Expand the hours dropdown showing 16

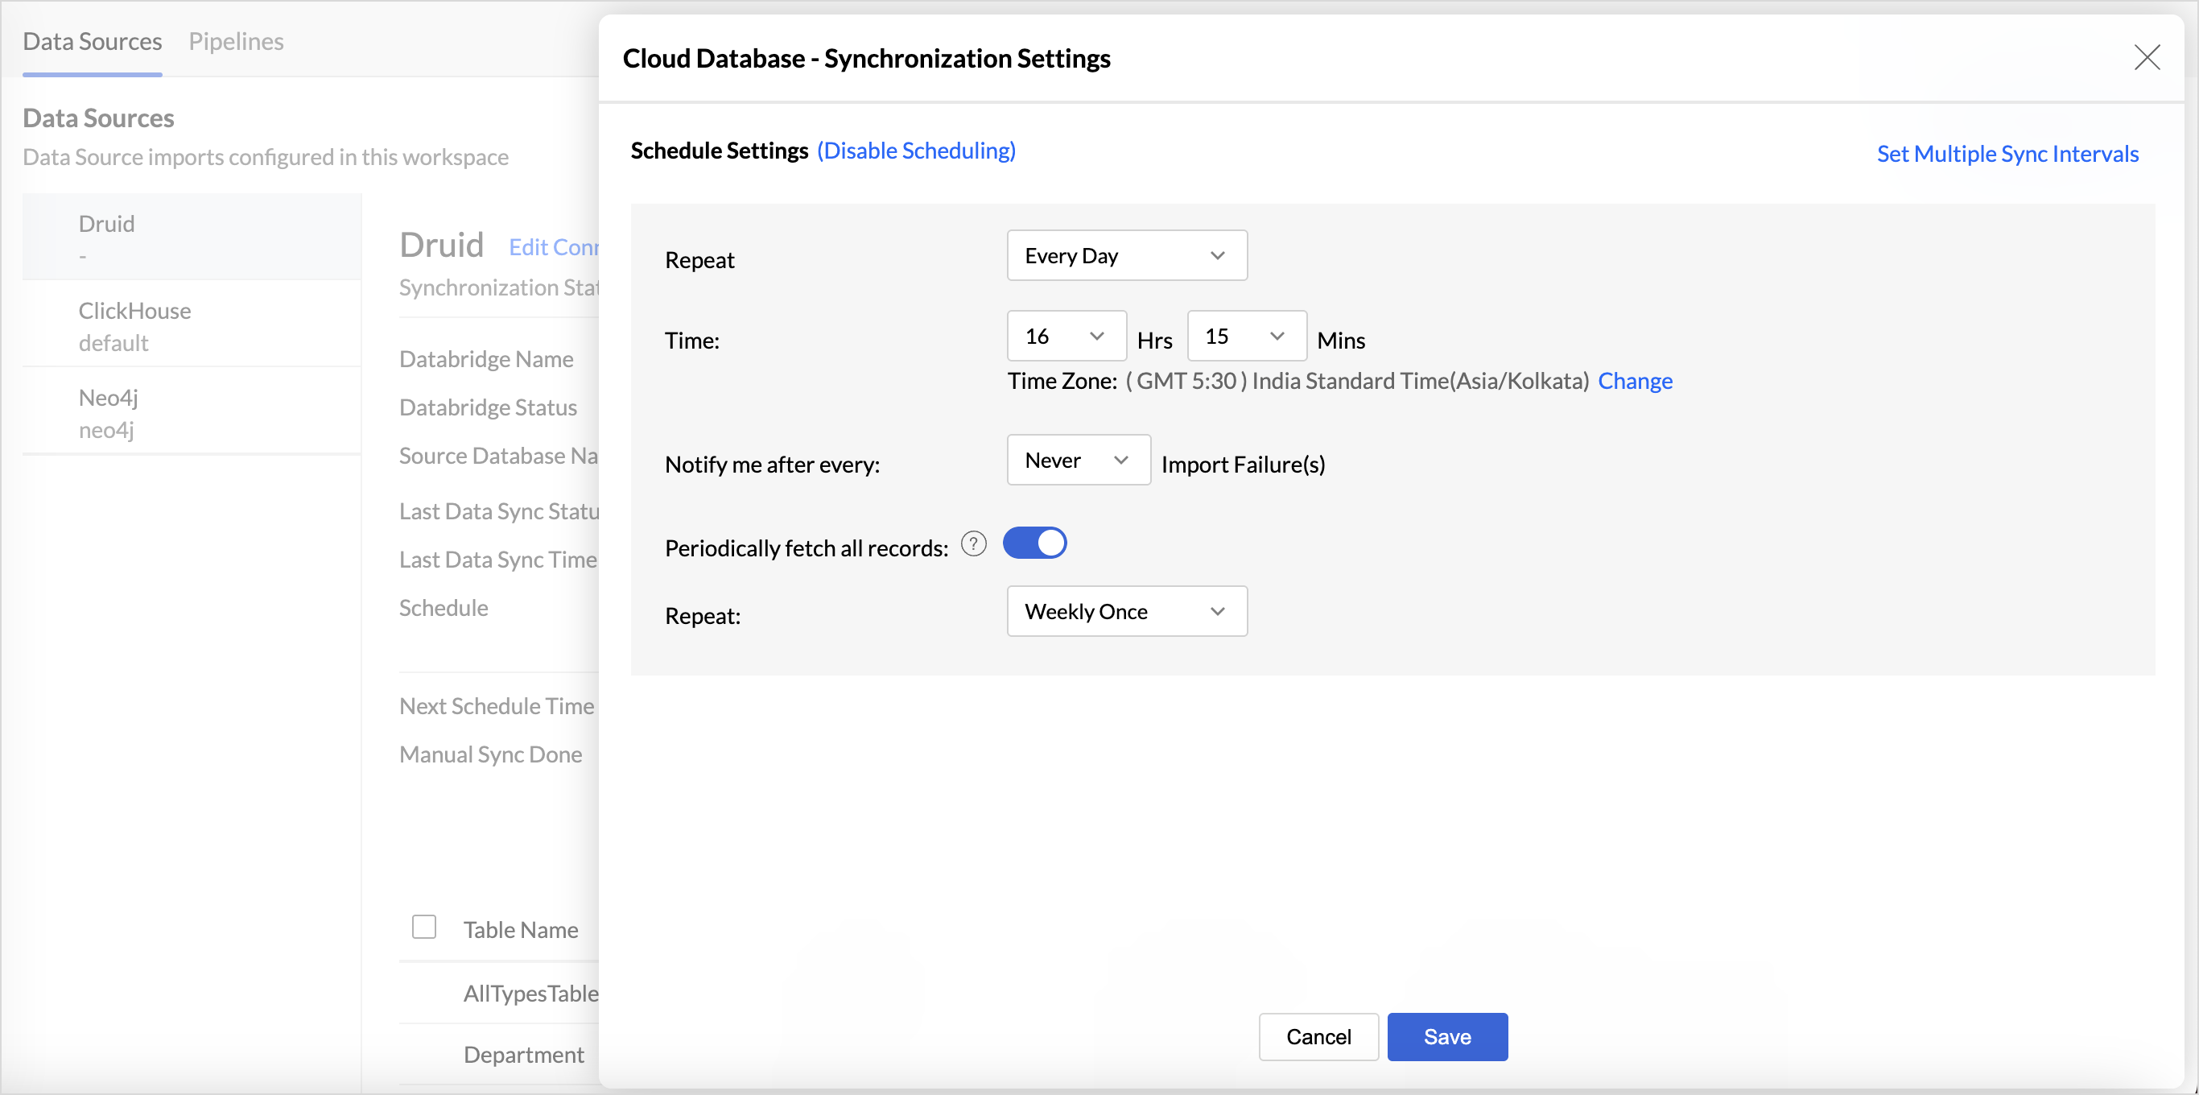pyautogui.click(x=1066, y=336)
